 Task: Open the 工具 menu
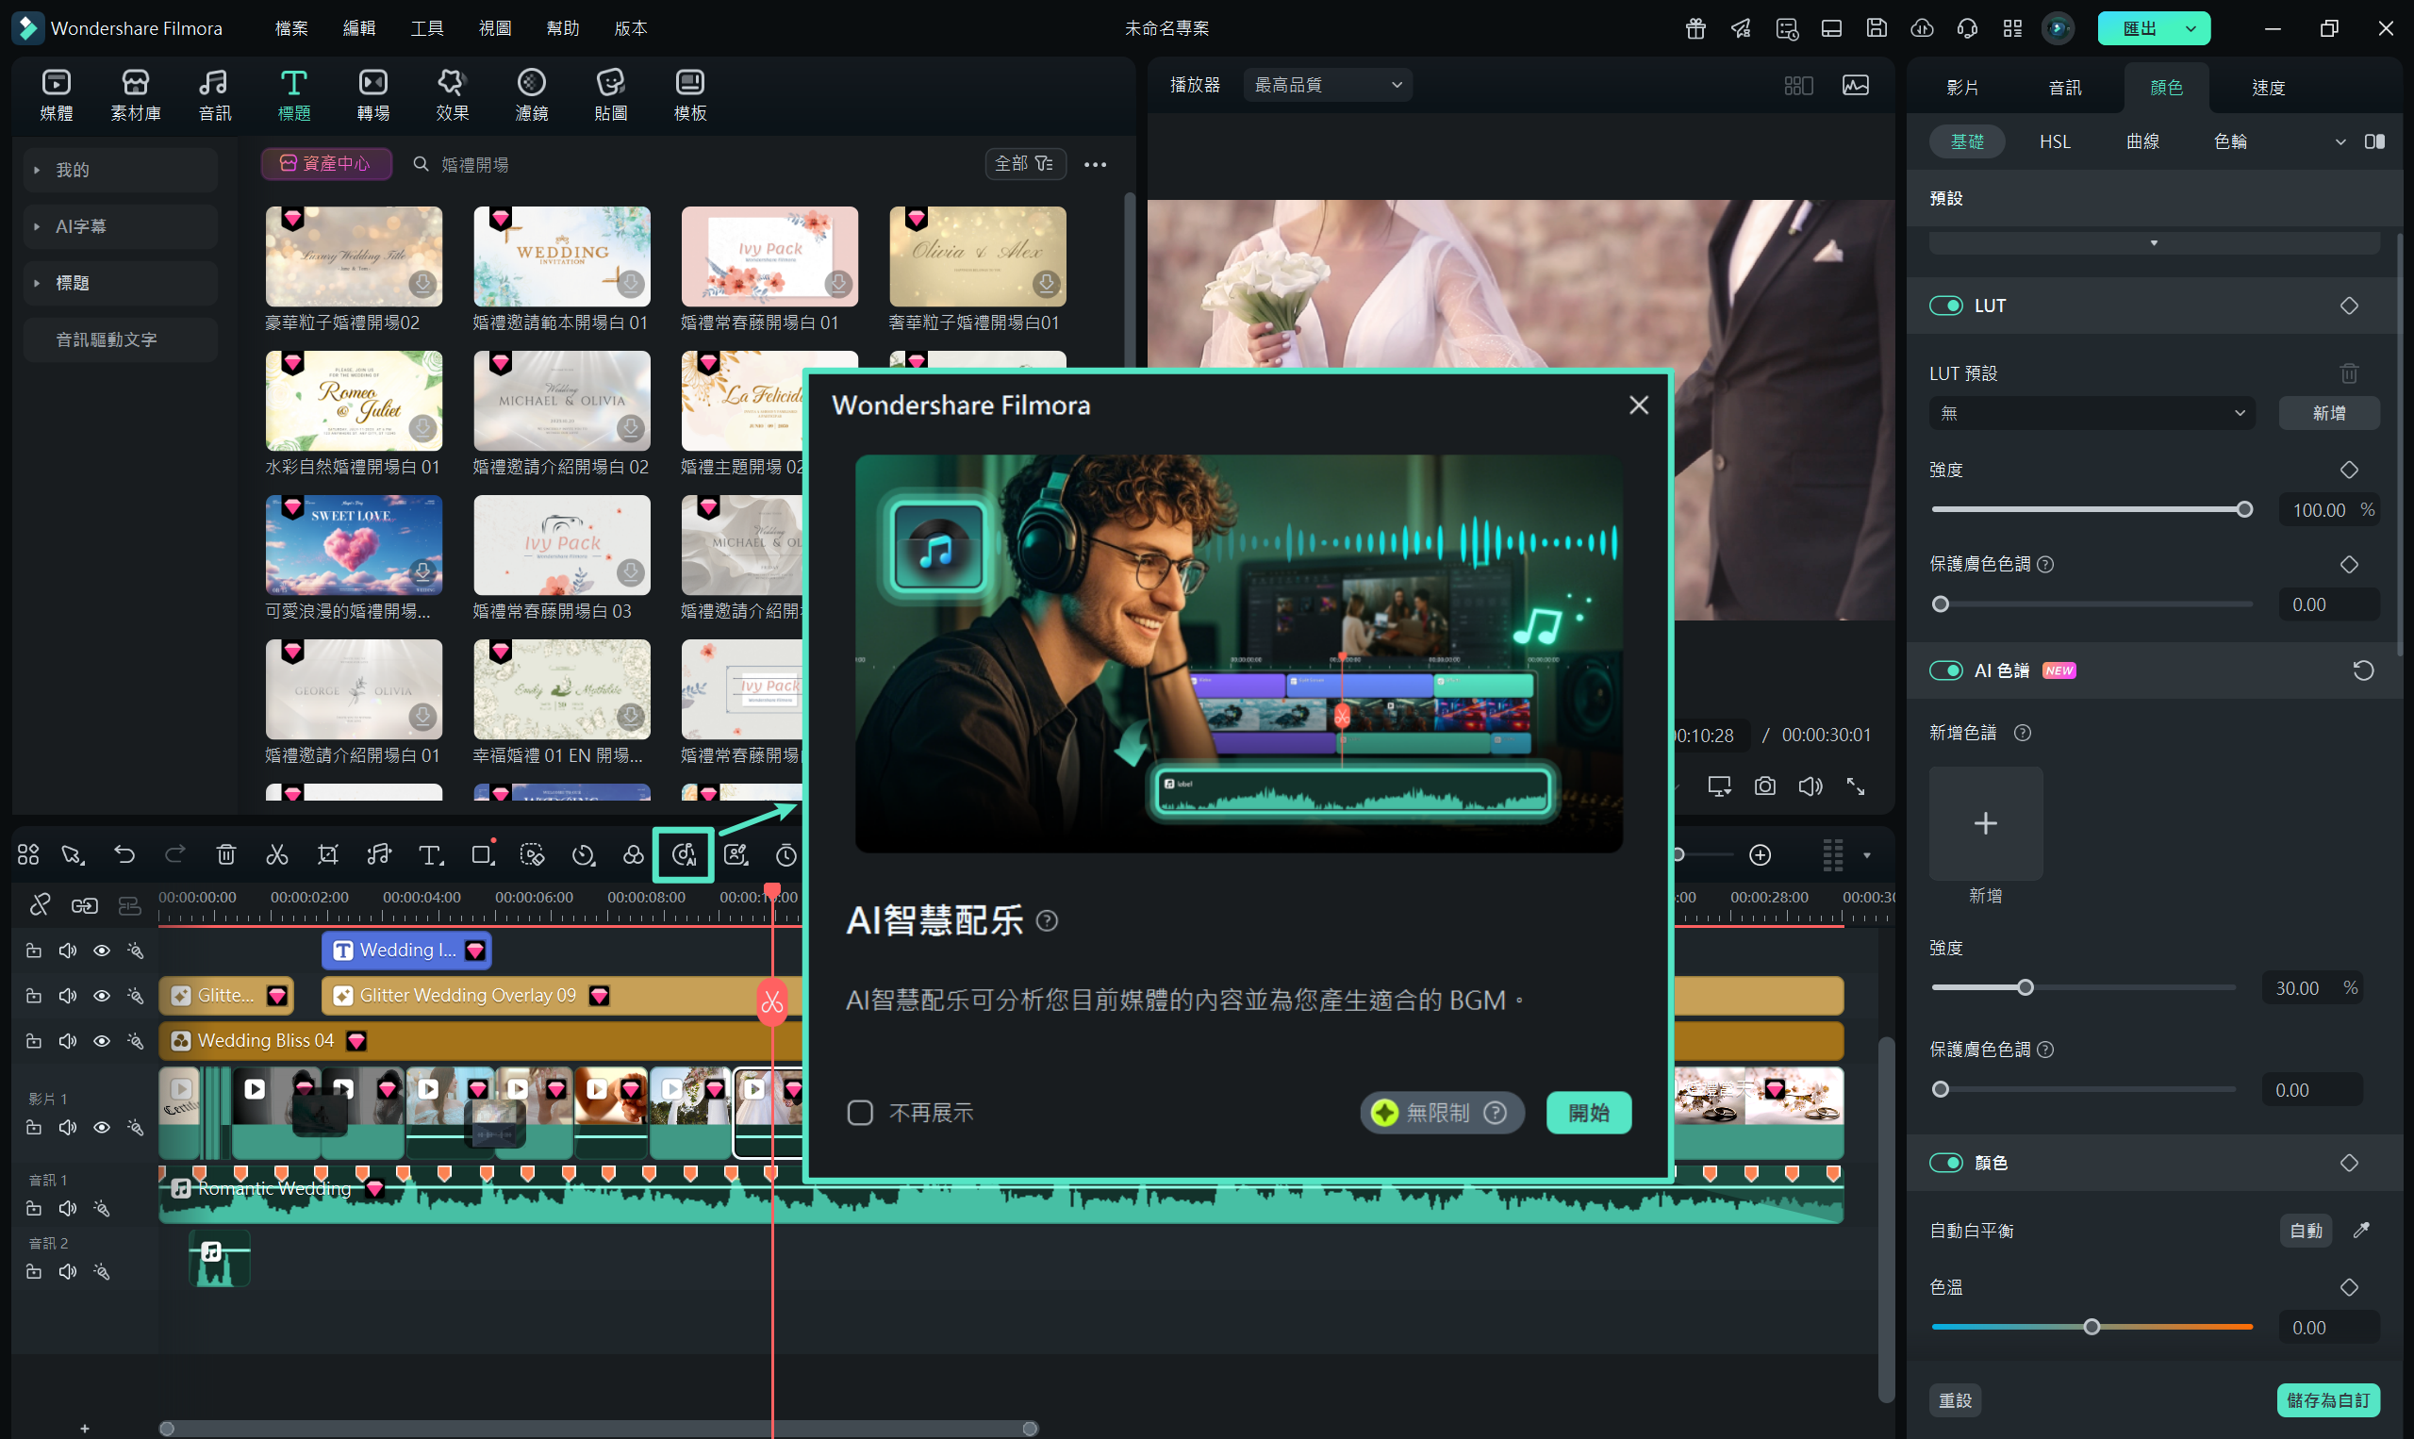tap(426, 28)
